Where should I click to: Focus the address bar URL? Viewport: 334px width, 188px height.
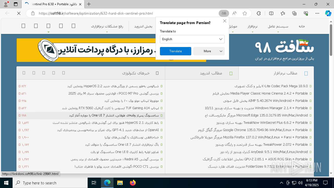click(x=96, y=13)
